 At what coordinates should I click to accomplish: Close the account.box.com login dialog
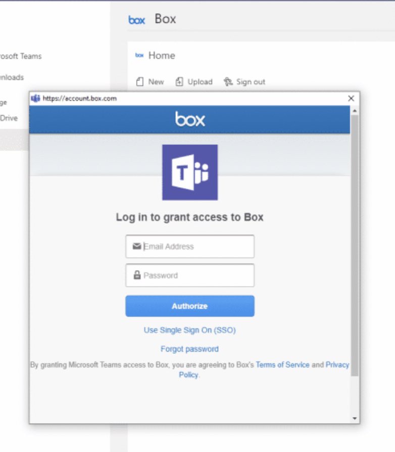351,99
